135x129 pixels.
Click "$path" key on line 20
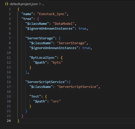pyautogui.click(x=40, y=101)
